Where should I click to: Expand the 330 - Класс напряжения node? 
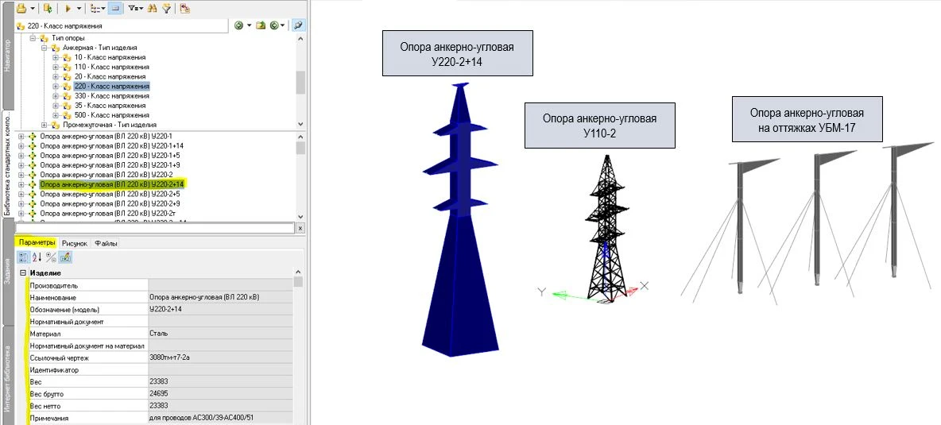[56, 95]
